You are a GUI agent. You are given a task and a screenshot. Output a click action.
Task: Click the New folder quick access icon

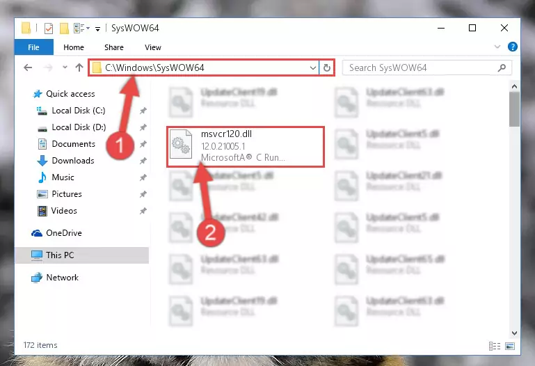point(64,29)
